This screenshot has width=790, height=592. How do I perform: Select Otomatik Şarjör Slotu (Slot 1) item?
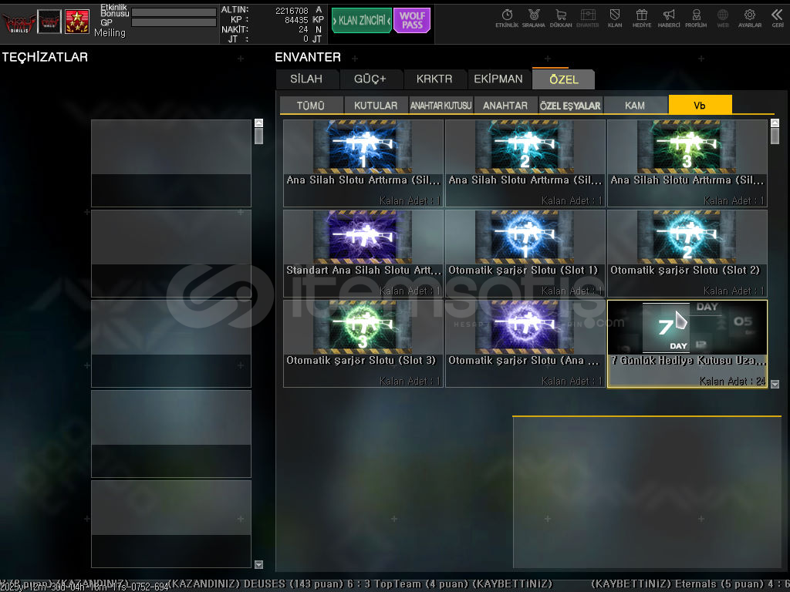[525, 253]
